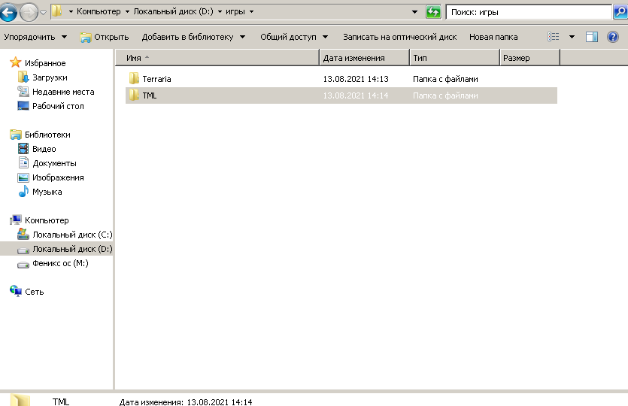Viewport: 628px width, 406px height.
Task: Open the Музыка library label
Action: [47, 192]
